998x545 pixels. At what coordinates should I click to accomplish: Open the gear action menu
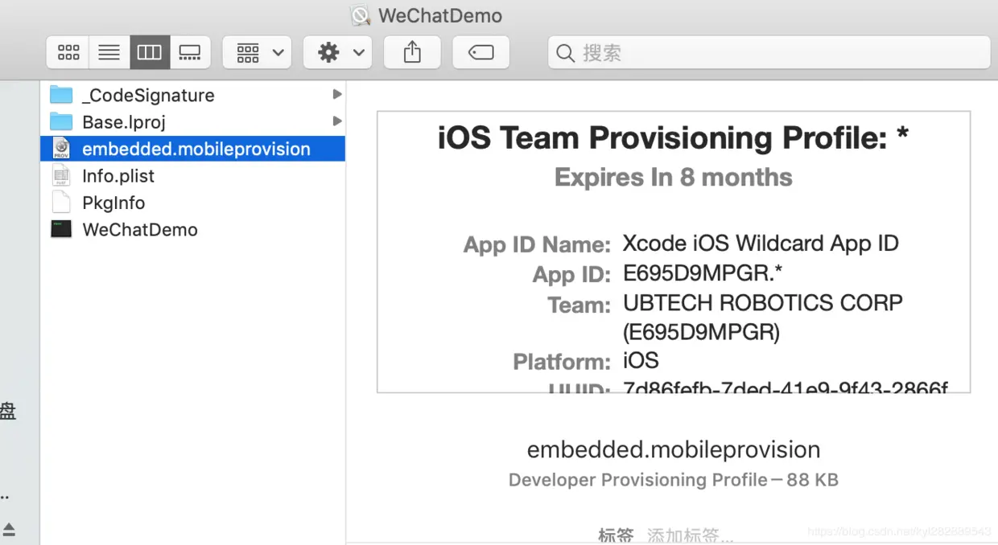(340, 53)
